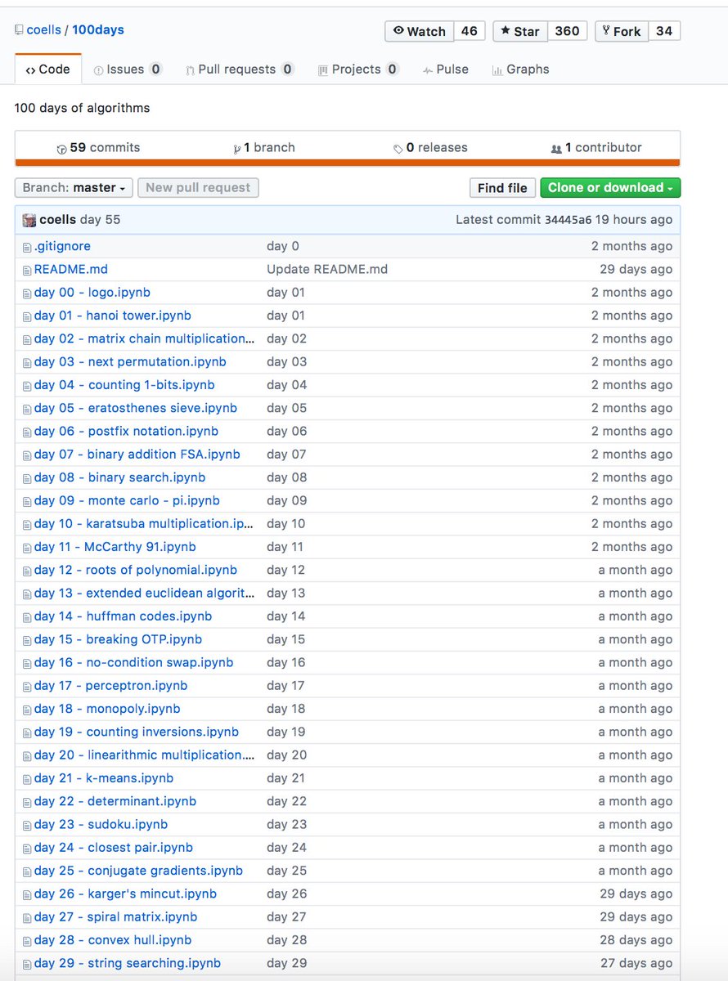The height and width of the screenshot is (981, 728).
Task: Click the fork icon on the Fork button
Action: 606,31
